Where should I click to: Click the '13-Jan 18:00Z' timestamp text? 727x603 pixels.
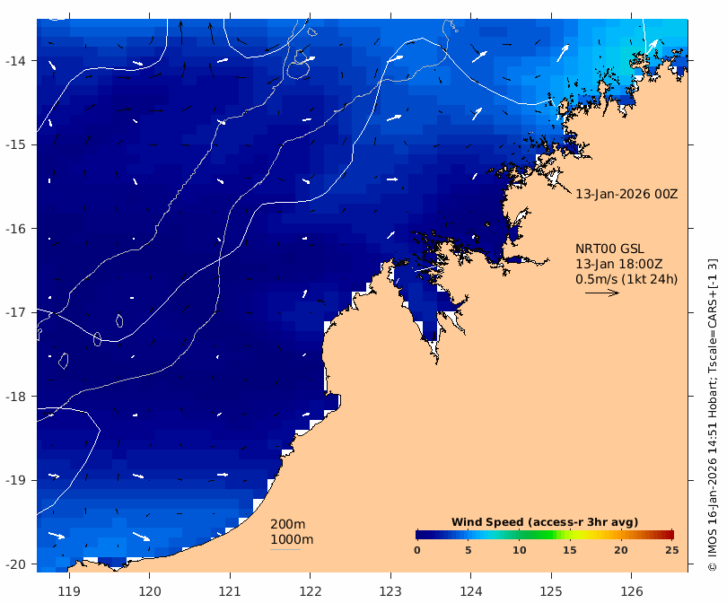tap(619, 264)
